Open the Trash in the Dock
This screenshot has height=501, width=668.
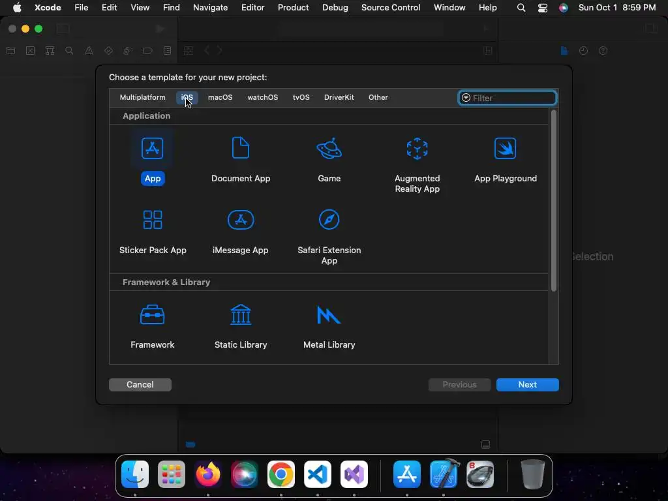(x=532, y=474)
